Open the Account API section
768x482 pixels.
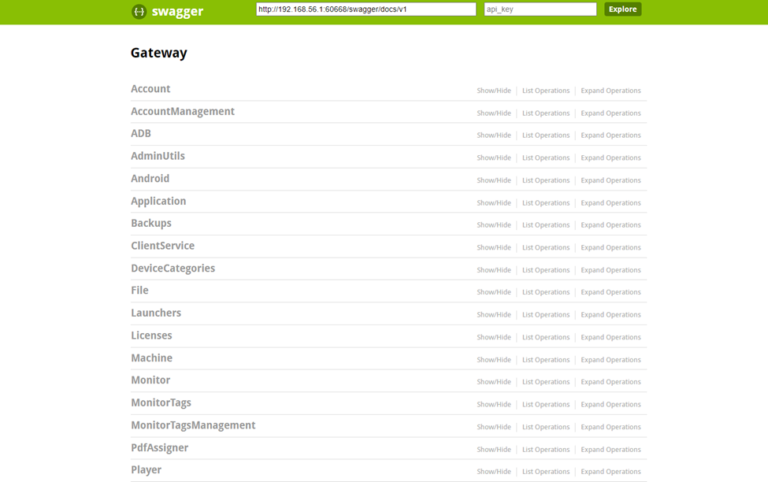[x=150, y=89]
